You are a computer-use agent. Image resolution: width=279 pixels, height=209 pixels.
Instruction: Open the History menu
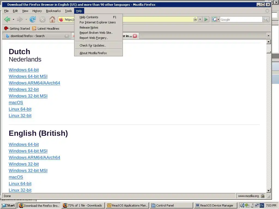37,11
